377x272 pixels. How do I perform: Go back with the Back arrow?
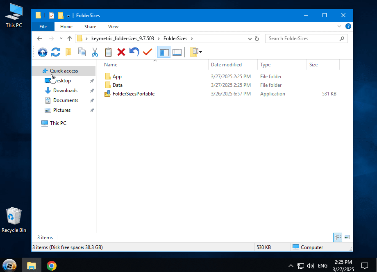coord(39,39)
